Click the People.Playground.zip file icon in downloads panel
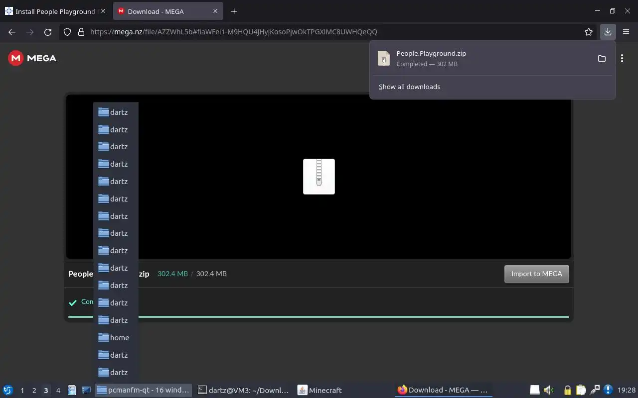This screenshot has height=398, width=638. click(x=383, y=58)
